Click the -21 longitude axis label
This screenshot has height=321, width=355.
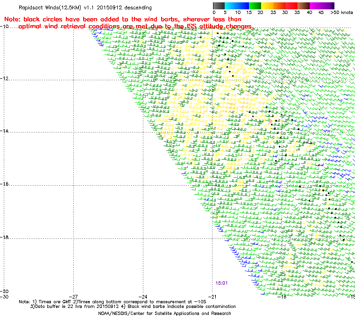point(212,296)
